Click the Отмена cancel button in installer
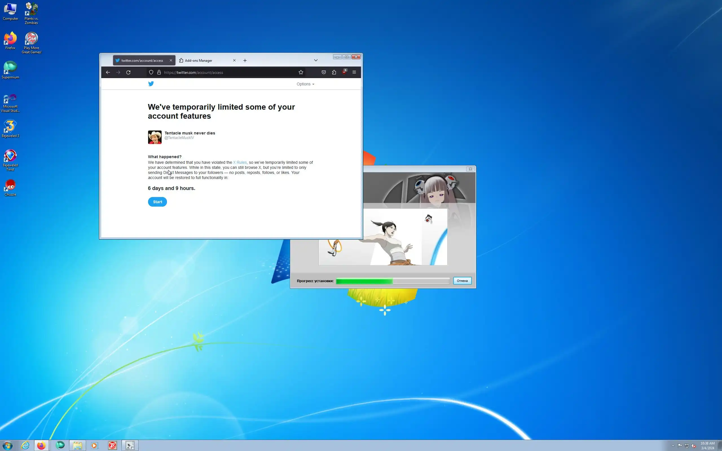Screen dimensions: 722x451 point(462,281)
